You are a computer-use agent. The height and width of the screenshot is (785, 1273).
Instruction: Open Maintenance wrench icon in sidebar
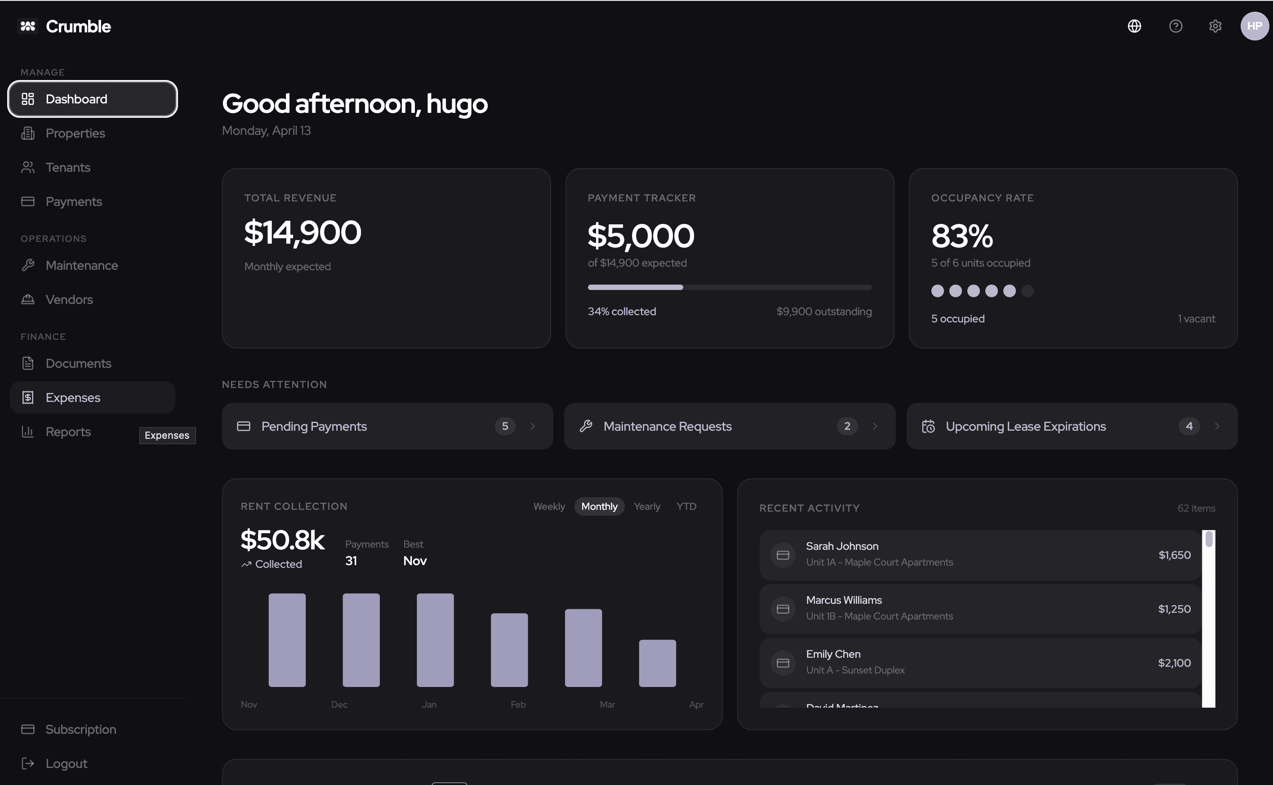[28, 265]
